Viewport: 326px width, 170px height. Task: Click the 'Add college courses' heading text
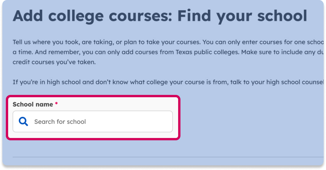click(93, 16)
